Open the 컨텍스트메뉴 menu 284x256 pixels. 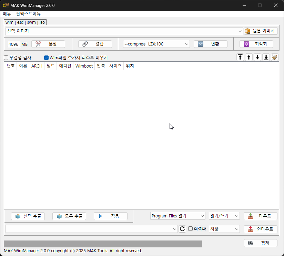(28, 14)
